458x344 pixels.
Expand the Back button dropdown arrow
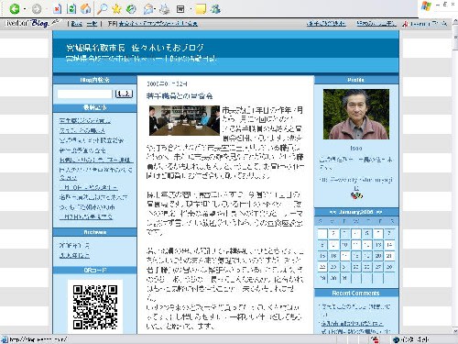25,9
